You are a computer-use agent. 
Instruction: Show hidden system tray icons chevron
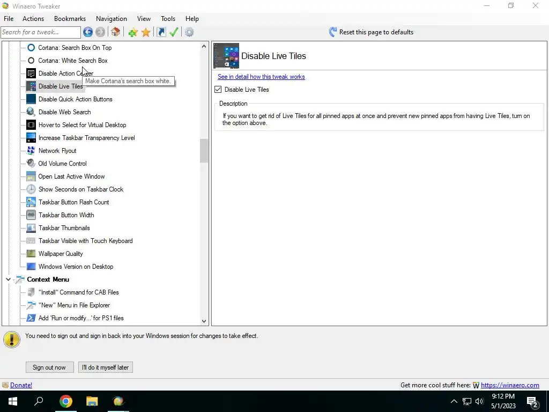[454, 401]
